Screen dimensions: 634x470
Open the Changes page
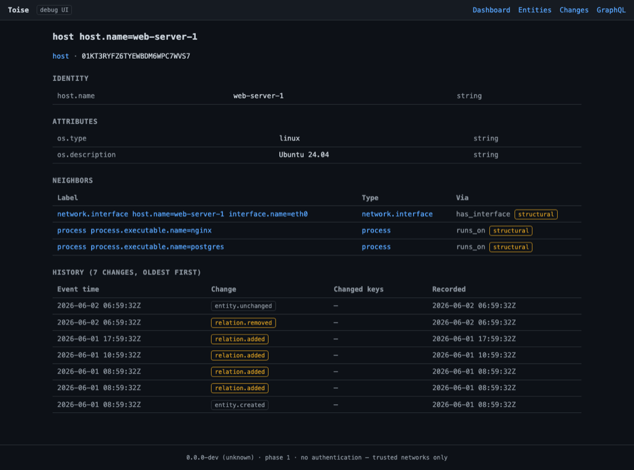point(574,10)
